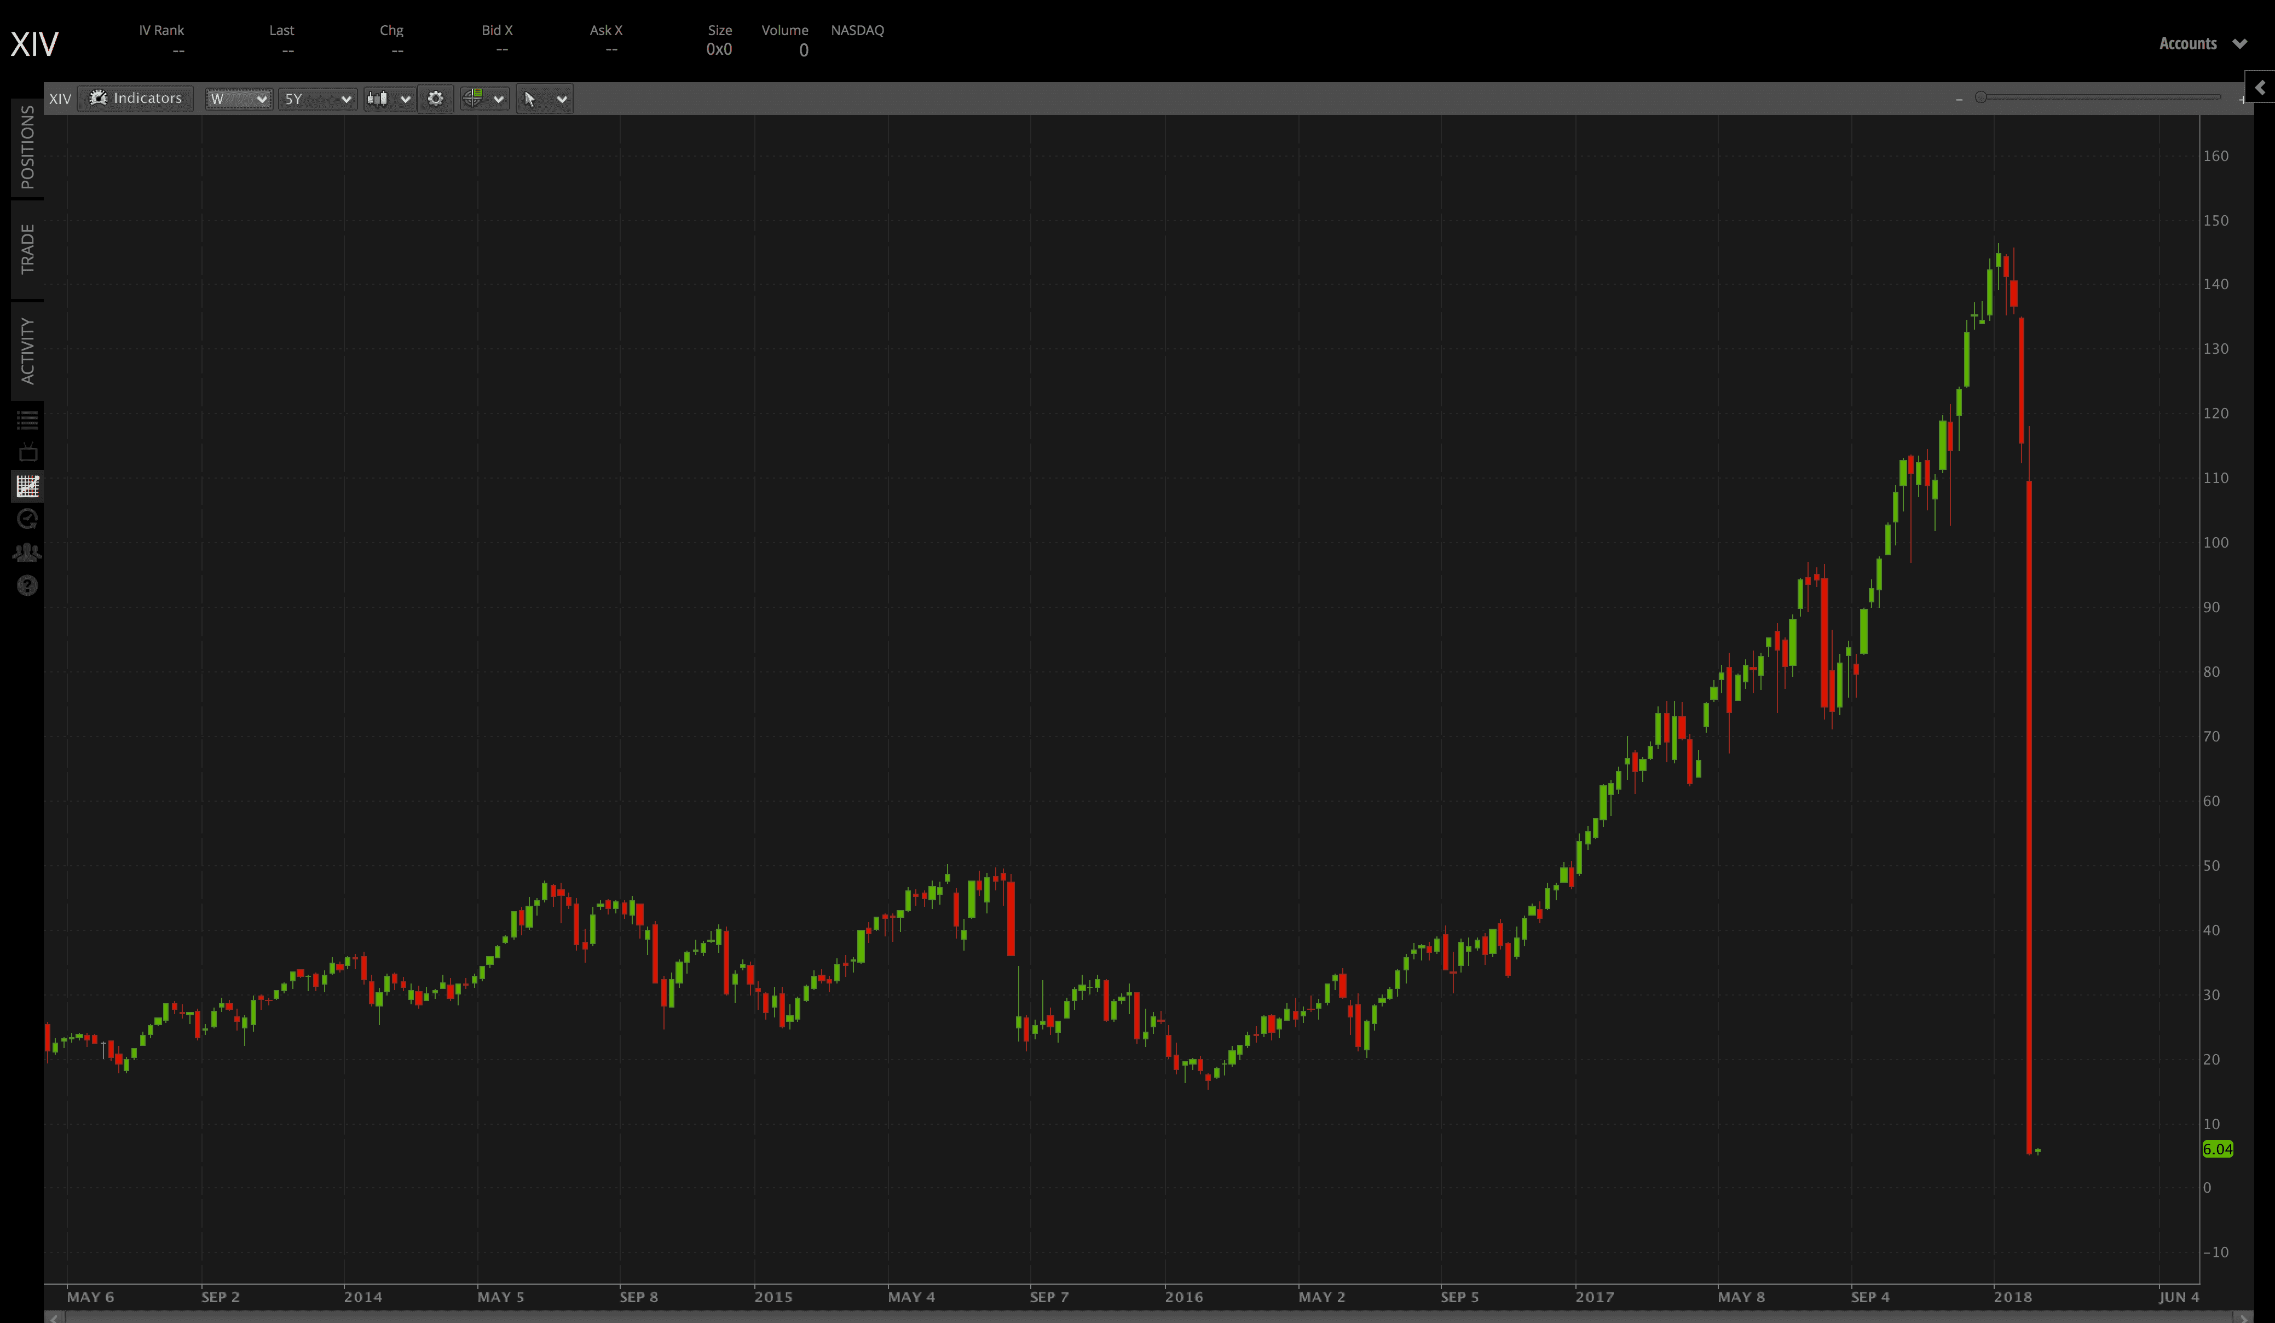Open the TV media icon

point(28,452)
